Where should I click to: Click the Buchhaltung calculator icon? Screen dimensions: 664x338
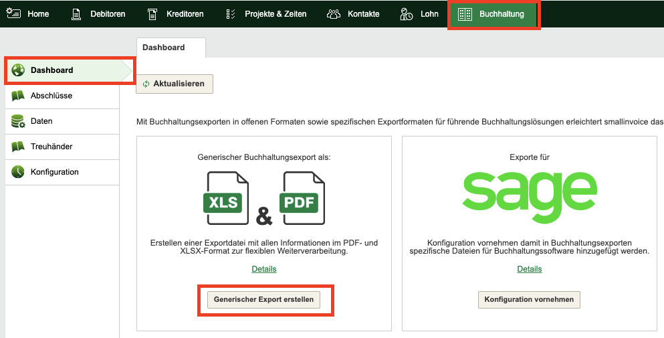point(465,14)
